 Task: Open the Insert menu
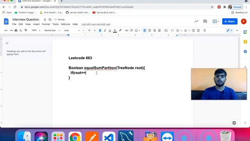pyautogui.click(x=36, y=24)
